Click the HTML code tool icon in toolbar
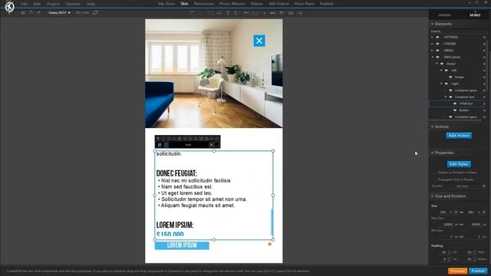Image resolution: width=491 pixels, height=276 pixels. tap(219, 13)
